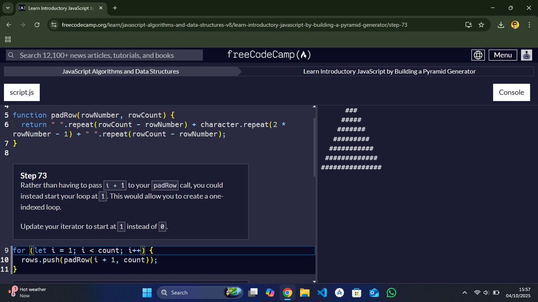The image size is (538, 302).
Task: Open Pyramid Generator project breadcrumb link
Action: (390, 71)
